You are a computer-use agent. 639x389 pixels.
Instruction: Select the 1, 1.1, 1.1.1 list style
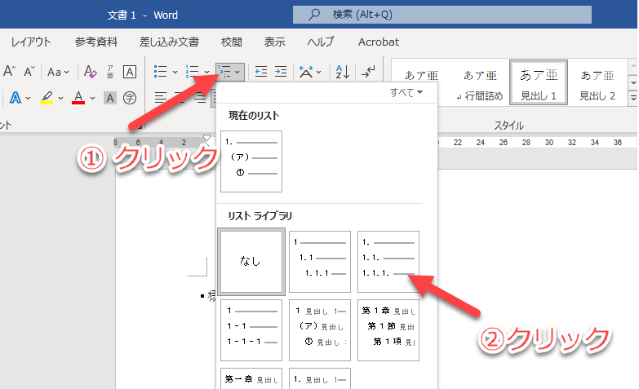tap(320, 262)
